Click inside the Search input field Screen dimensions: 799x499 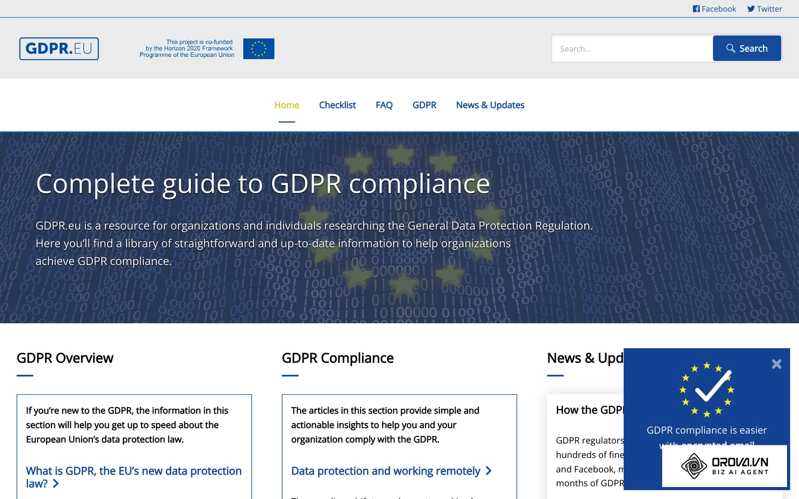point(632,48)
